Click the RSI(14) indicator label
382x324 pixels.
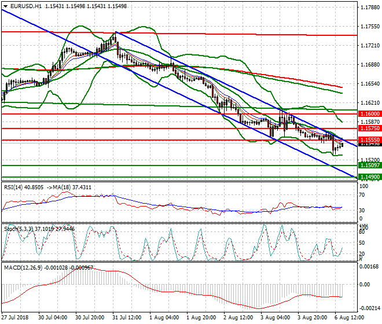pyautogui.click(x=16, y=187)
